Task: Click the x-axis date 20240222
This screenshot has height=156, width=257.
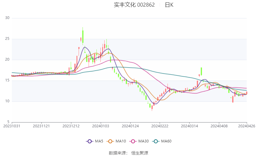Action: tap(160, 126)
